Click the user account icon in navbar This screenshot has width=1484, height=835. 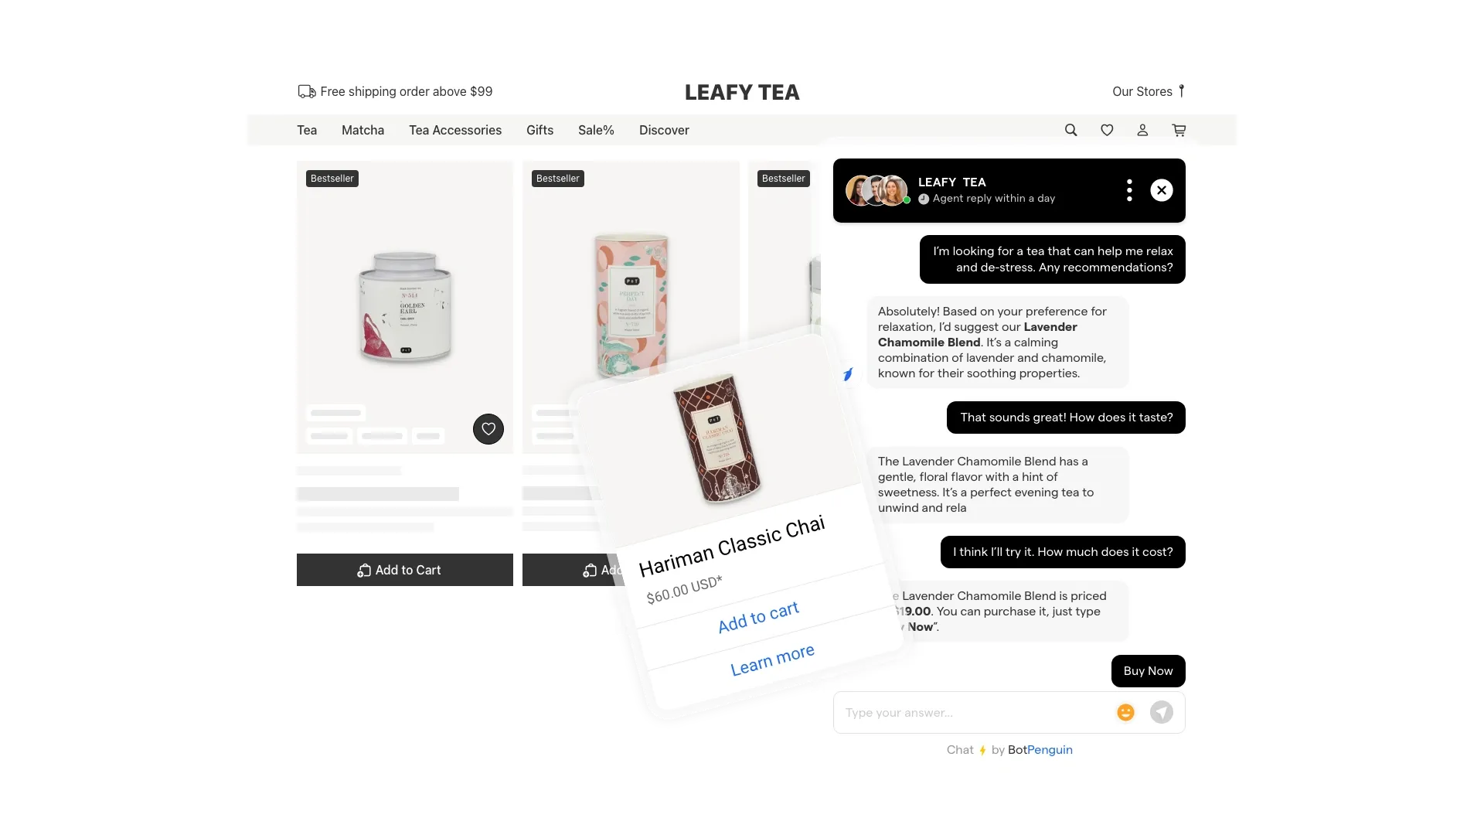1142,129
